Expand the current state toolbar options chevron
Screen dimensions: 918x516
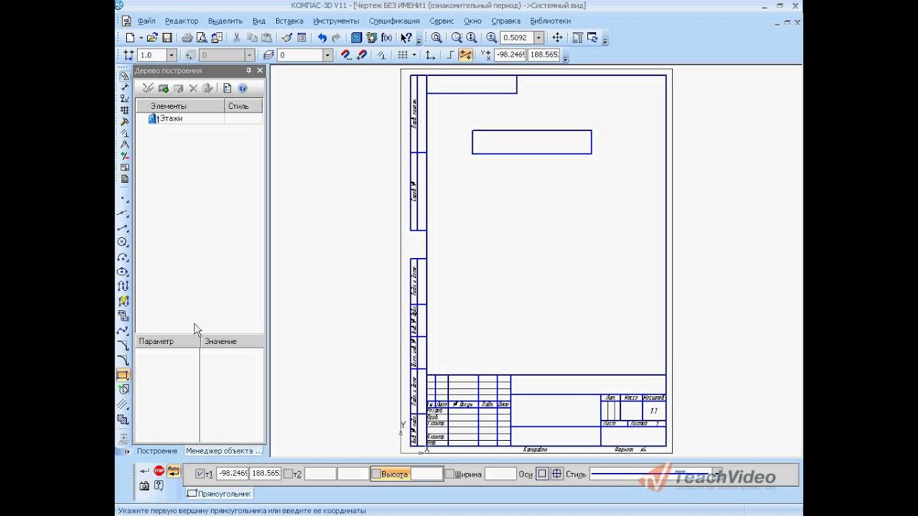coord(566,58)
